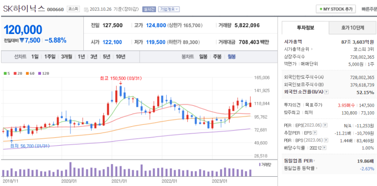Open help icon next to 외국인소진율(B/A)

(326, 92)
